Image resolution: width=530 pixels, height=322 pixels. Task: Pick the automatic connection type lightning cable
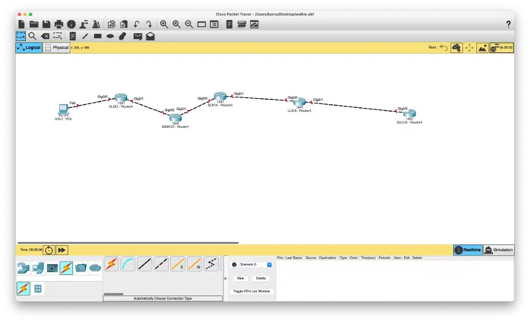(x=111, y=264)
